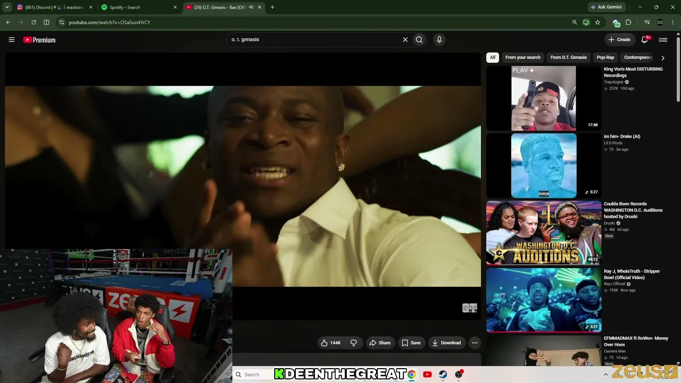
Task: Open Steam from the taskbar
Action: tap(443, 374)
